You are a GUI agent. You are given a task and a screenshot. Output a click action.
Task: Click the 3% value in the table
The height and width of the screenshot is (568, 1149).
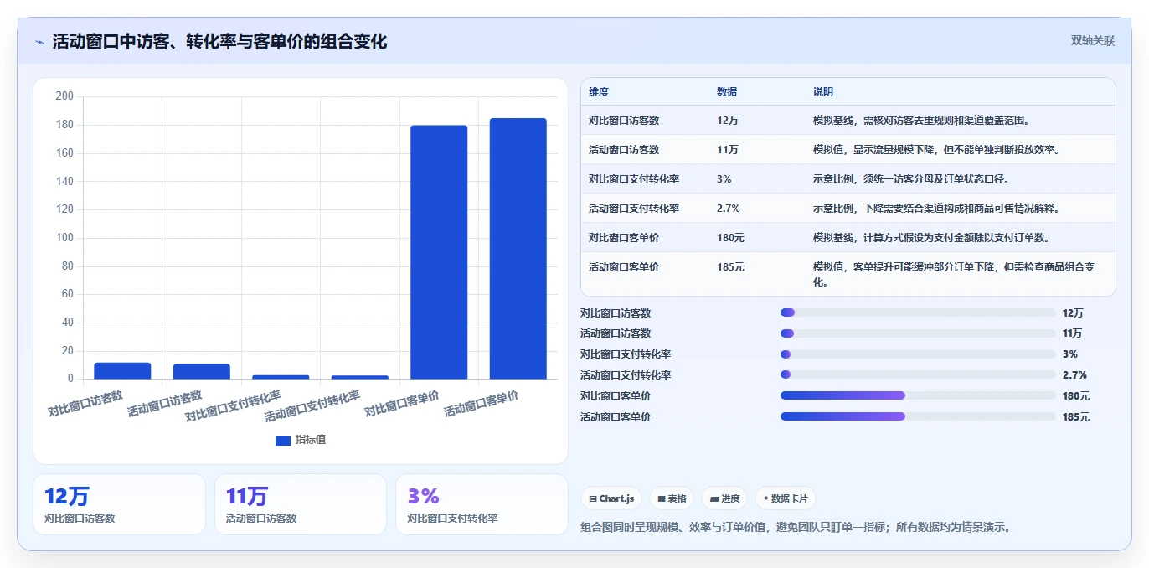[724, 179]
